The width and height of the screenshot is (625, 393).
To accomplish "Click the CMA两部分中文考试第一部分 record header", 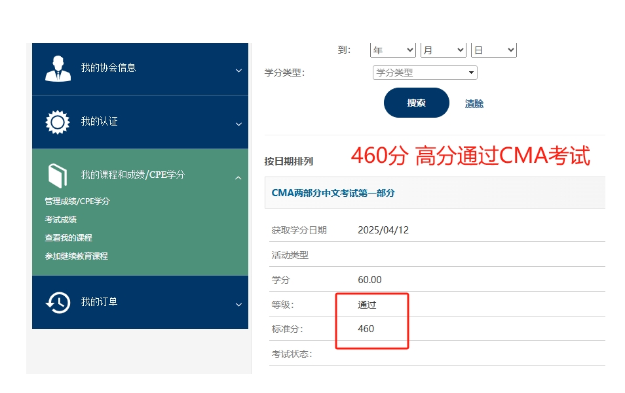I will click(x=333, y=193).
